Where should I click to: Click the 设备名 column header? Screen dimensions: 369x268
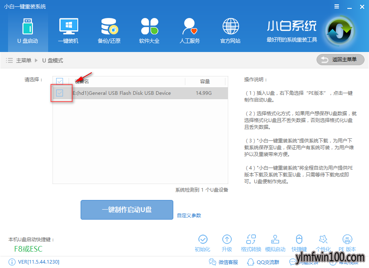click(82, 82)
